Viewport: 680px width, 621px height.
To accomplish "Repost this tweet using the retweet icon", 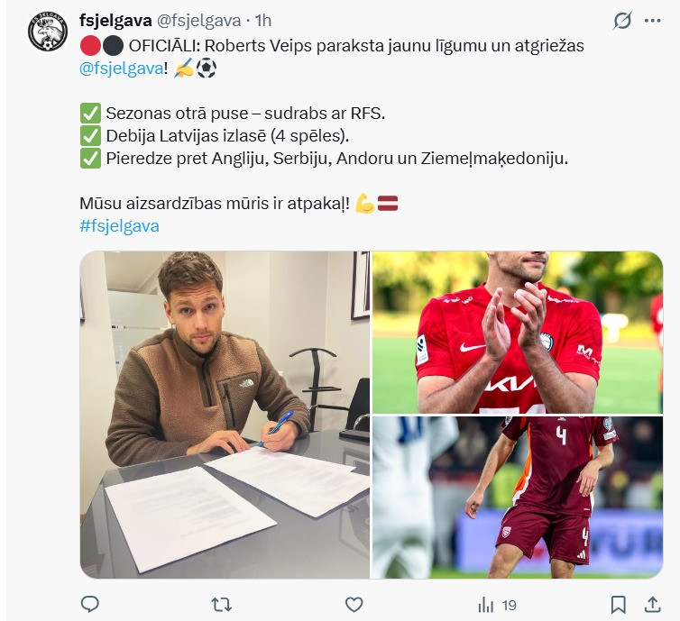I will click(221, 605).
